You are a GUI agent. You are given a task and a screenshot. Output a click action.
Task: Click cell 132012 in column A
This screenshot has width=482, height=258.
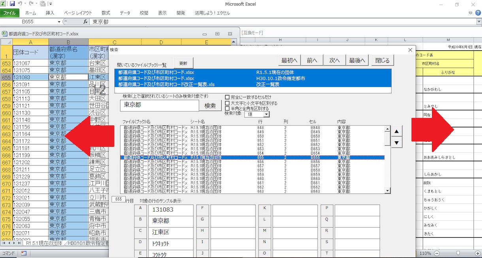pos(30,191)
